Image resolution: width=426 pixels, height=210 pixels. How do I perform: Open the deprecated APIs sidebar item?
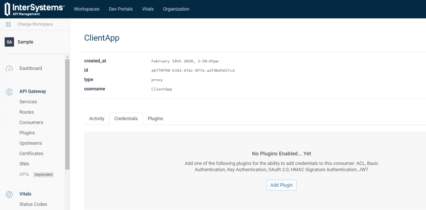coord(24,174)
